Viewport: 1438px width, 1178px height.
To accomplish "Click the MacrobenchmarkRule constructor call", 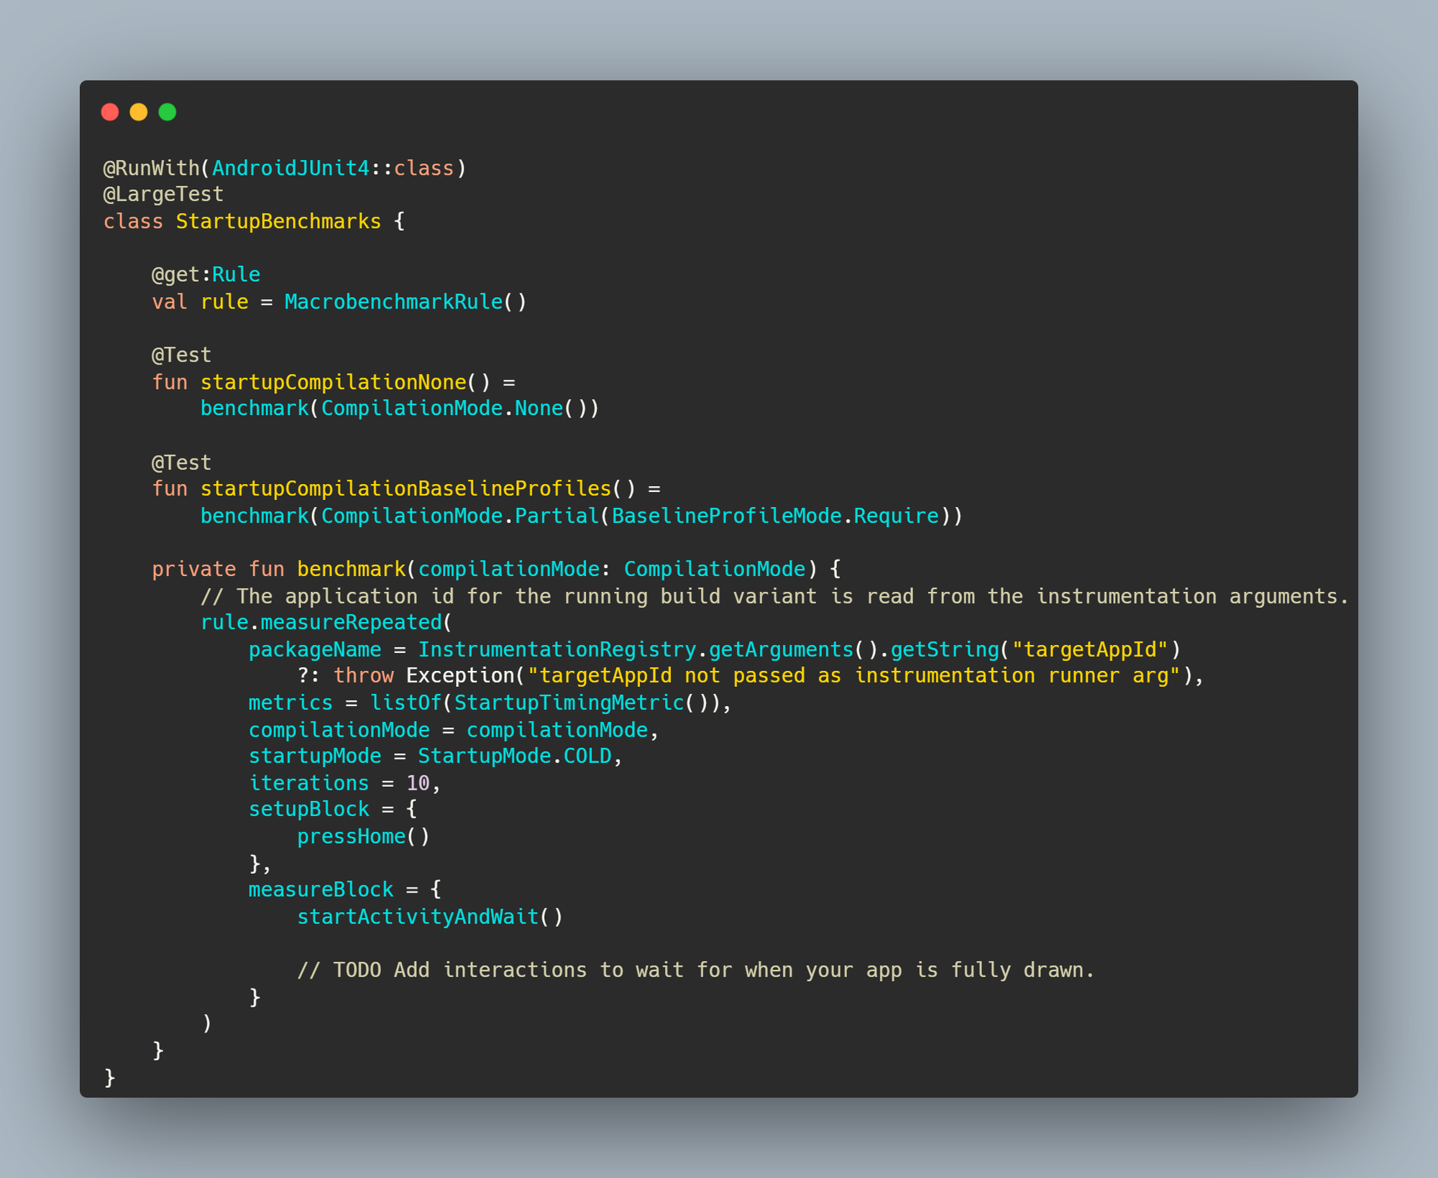I will tap(393, 302).
